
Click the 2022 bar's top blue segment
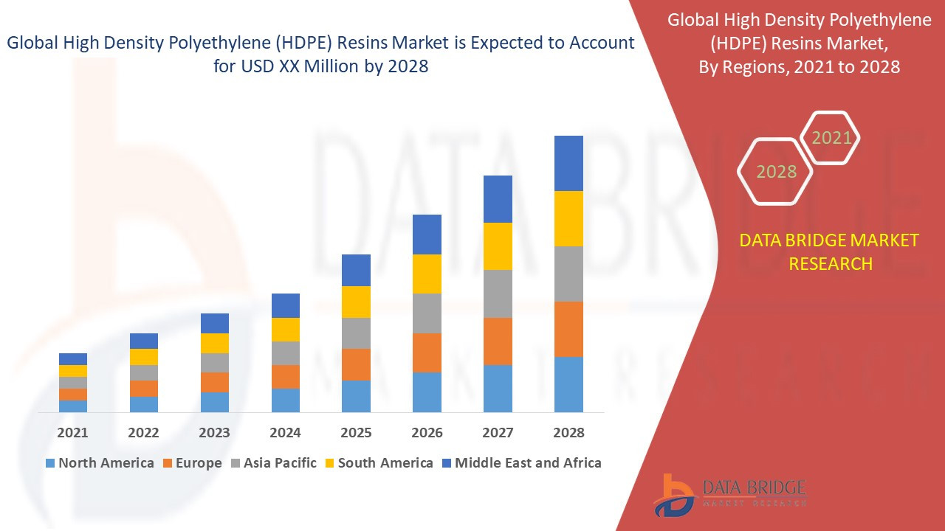click(x=144, y=341)
